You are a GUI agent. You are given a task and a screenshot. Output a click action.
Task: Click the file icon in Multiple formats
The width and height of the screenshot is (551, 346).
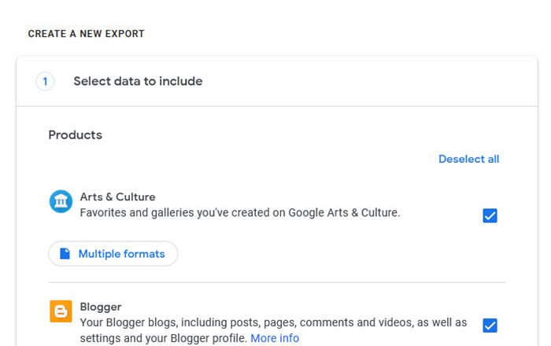pyautogui.click(x=65, y=254)
